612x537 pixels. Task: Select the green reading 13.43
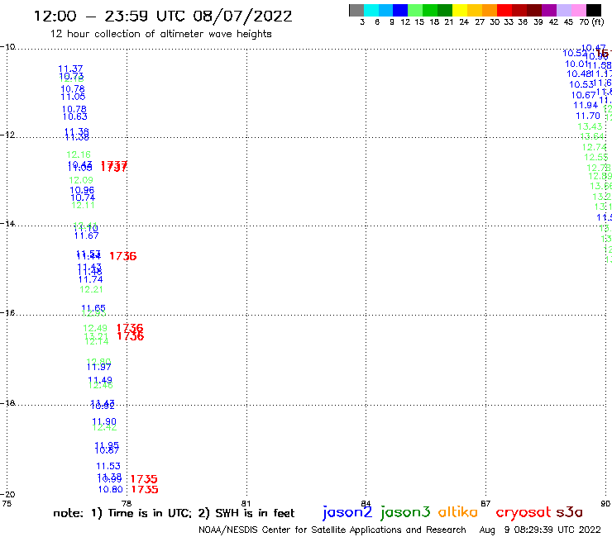pos(590,126)
